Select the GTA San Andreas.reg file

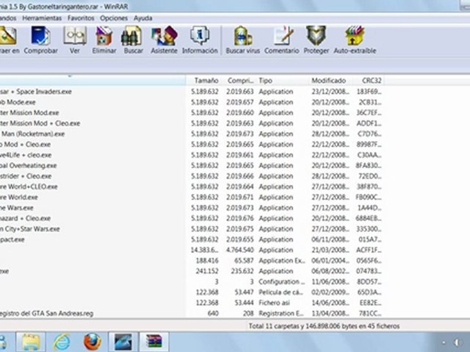tap(47, 313)
